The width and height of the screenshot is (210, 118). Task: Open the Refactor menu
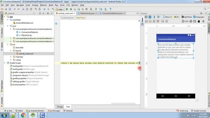point(44,5)
